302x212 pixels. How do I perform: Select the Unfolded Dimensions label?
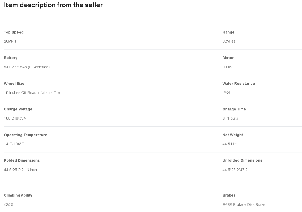(x=243, y=160)
